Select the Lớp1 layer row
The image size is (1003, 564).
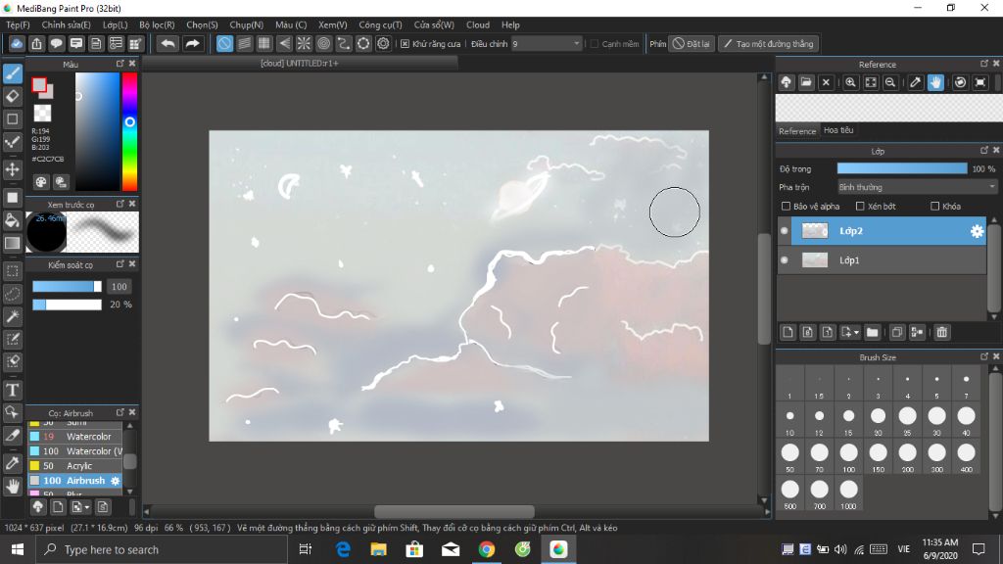[x=882, y=260]
